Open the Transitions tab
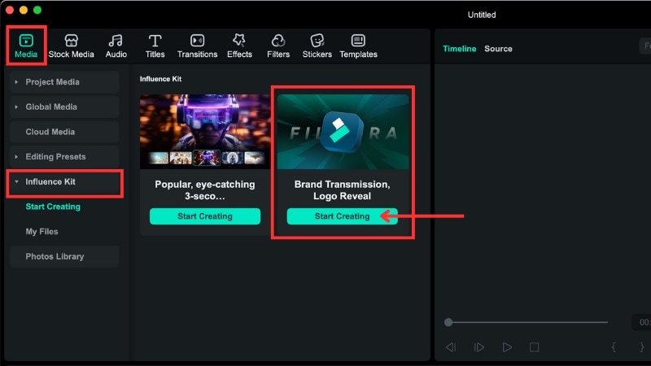This screenshot has height=366, width=651. (197, 46)
